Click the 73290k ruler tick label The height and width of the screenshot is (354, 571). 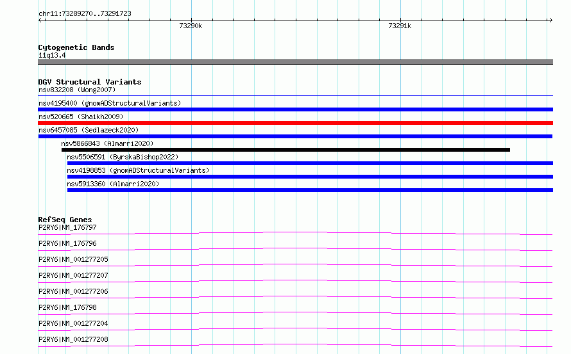click(191, 26)
